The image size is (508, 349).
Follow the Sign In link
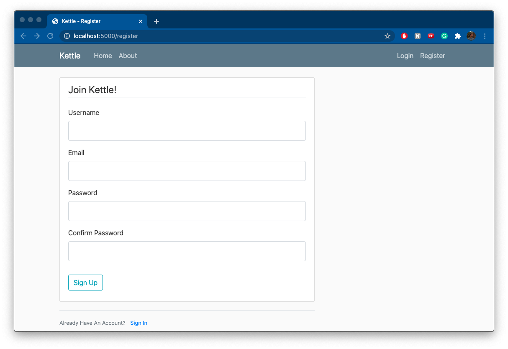(139, 323)
